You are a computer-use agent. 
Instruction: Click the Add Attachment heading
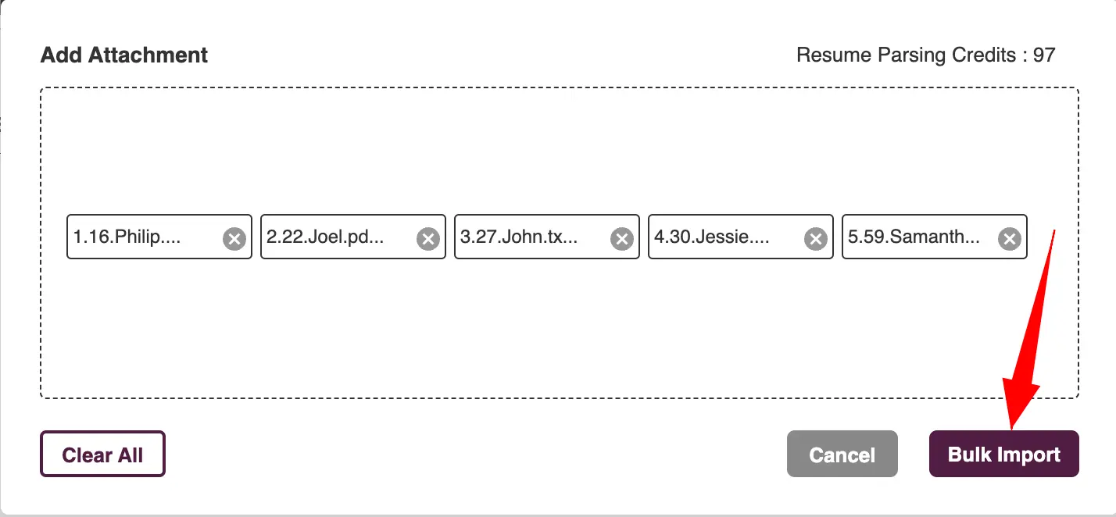coord(124,55)
